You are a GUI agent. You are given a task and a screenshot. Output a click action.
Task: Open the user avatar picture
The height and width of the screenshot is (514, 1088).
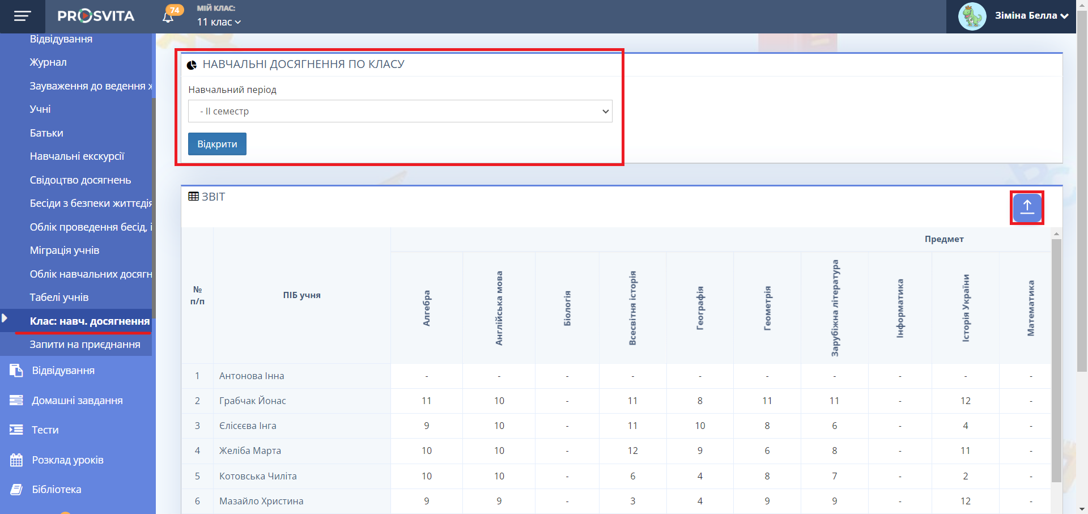coord(972,16)
